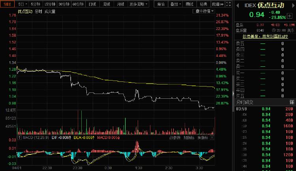Image resolution: width=296 pixels, height=171 pixels.
Task: Click the trade row with volume 1600
Action: coord(265,126)
